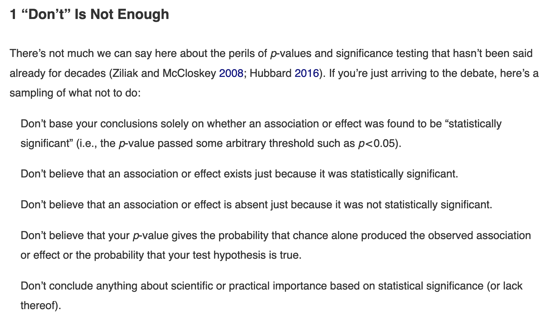This screenshot has height=320, width=552.
Task: Click the phrase "(or lack" in the final item
Action: (x=504, y=286)
